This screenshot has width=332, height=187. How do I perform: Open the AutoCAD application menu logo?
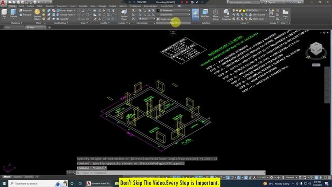(3, 3)
